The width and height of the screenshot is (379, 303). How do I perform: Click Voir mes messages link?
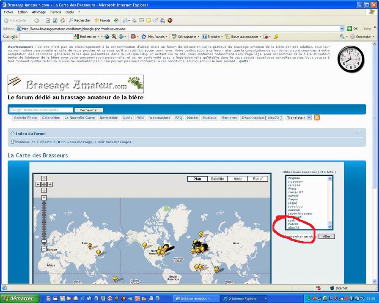[x=114, y=142]
